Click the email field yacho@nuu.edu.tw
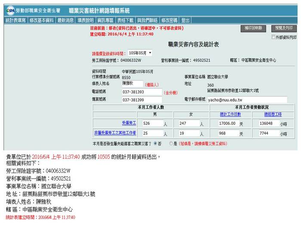 (247, 100)
